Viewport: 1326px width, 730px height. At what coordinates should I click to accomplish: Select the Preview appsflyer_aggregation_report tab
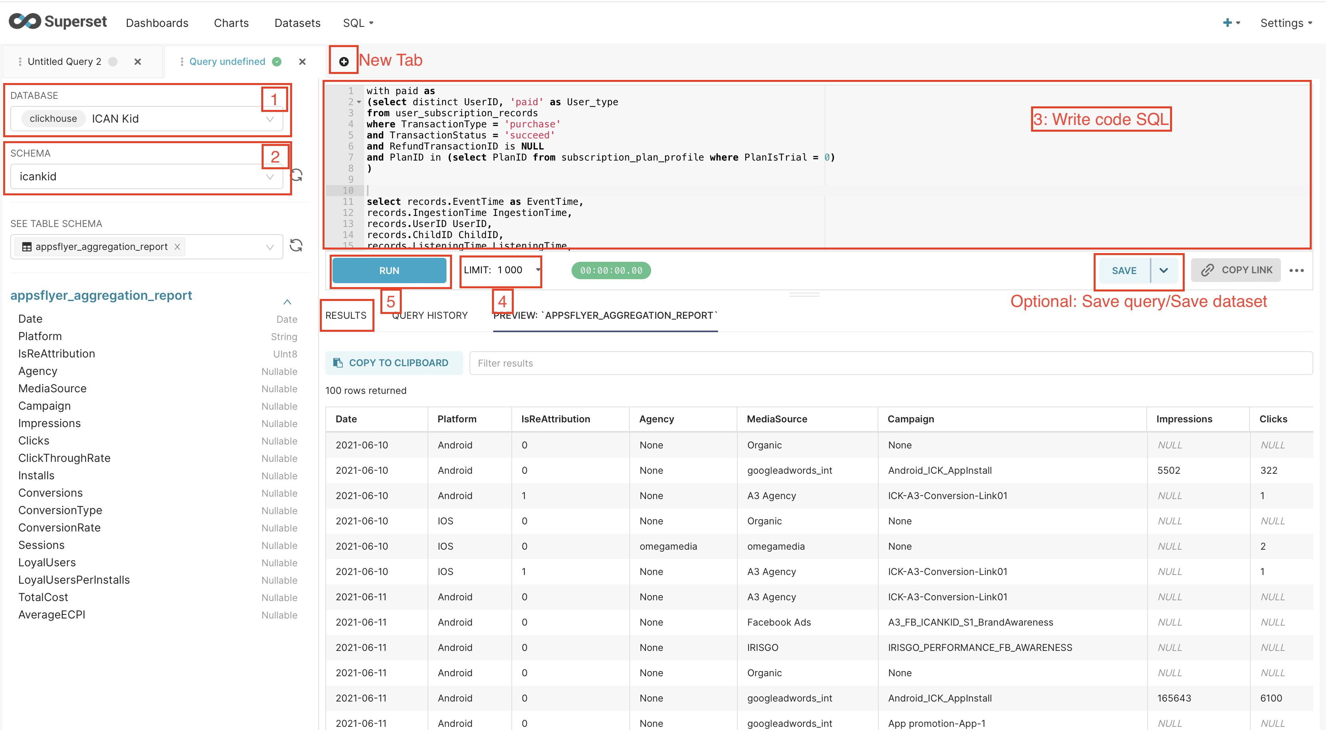coord(605,315)
